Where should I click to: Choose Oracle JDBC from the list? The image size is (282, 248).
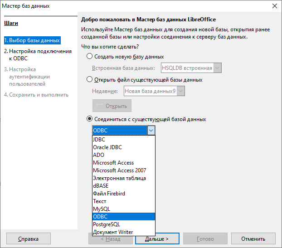[124, 147]
